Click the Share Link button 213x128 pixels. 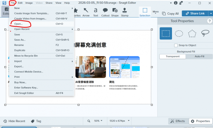pyautogui.click(x=195, y=13)
